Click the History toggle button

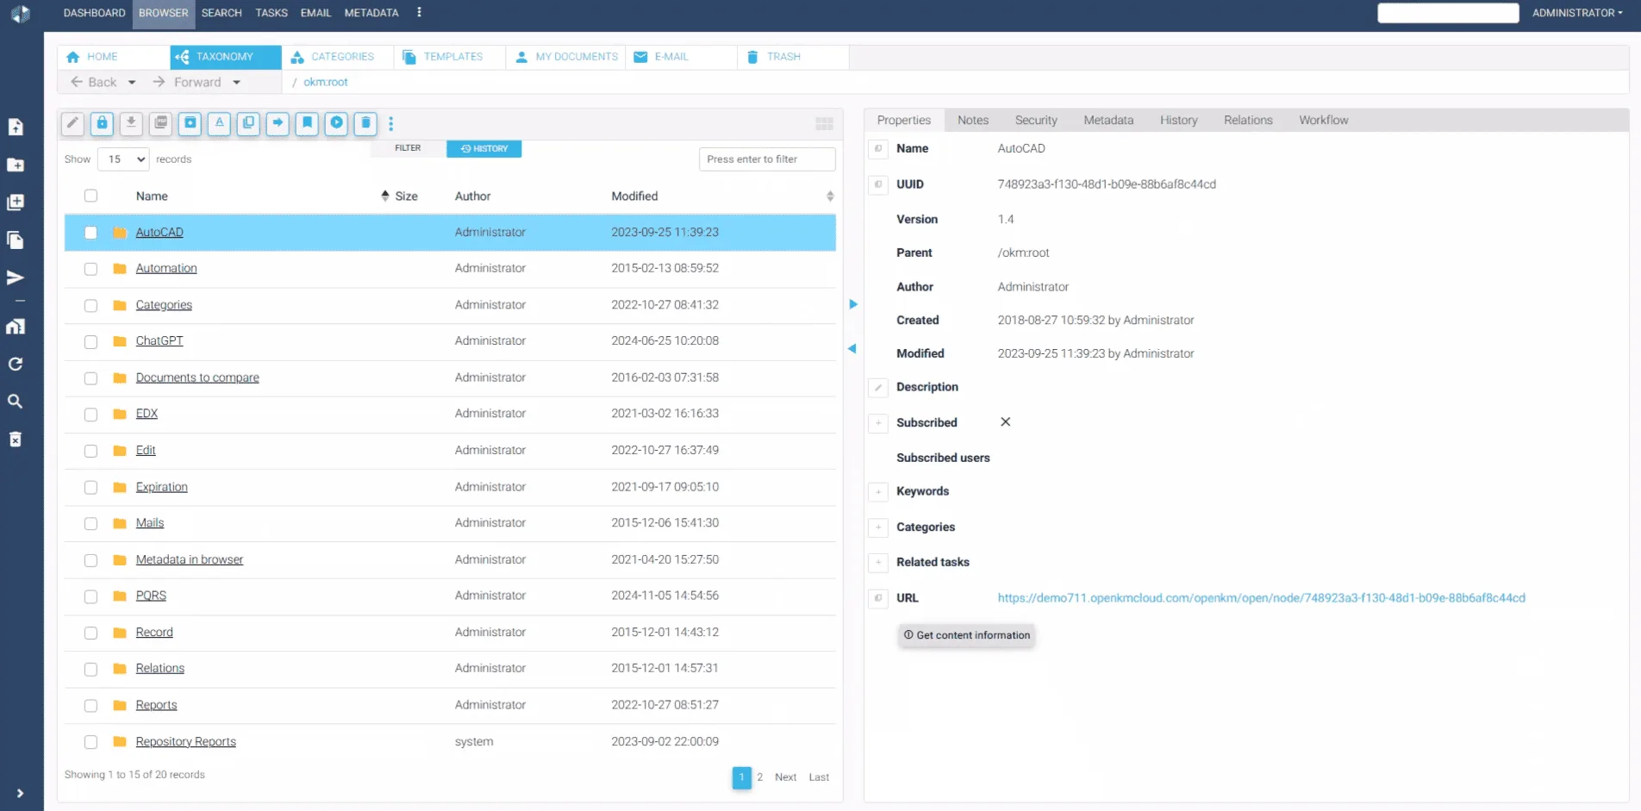tap(484, 149)
